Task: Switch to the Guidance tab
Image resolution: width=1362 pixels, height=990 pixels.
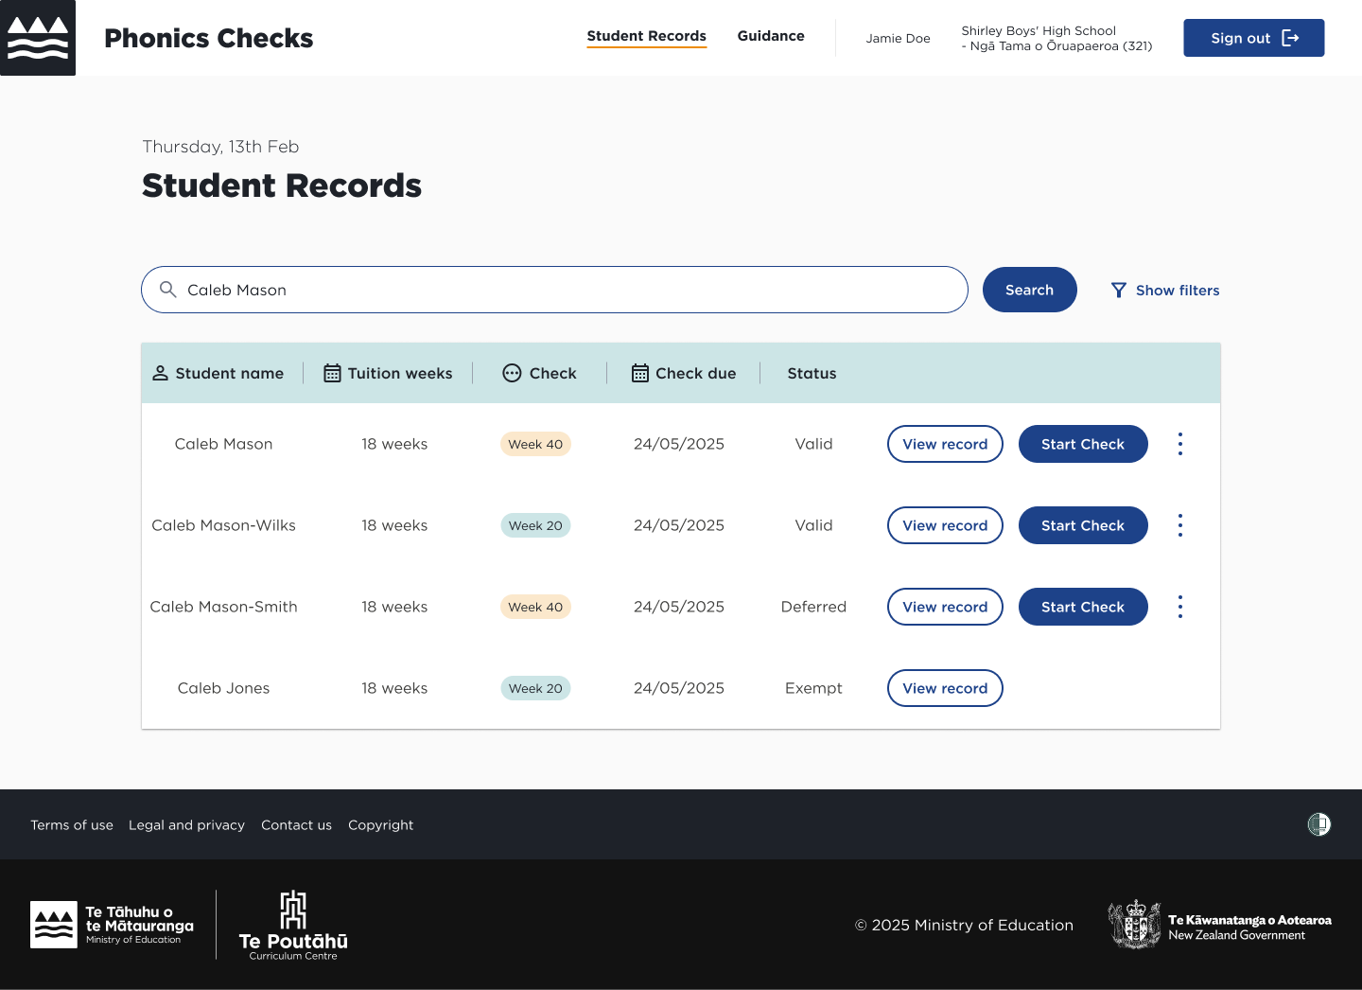Action: (771, 36)
